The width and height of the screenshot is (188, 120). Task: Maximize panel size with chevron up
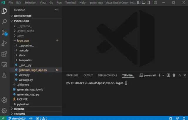(179, 75)
